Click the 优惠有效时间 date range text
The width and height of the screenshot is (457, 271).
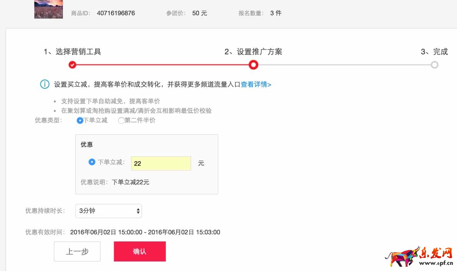pyautogui.click(x=145, y=232)
